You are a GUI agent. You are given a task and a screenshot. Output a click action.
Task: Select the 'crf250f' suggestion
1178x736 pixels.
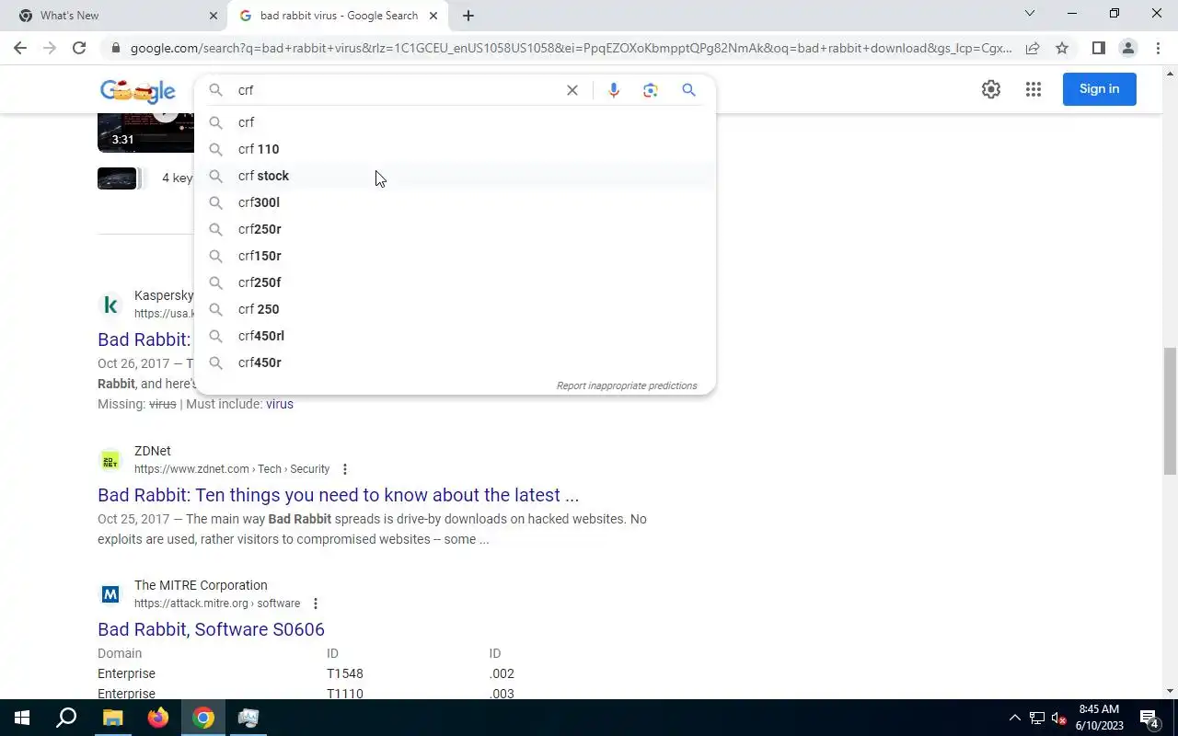[x=456, y=282]
